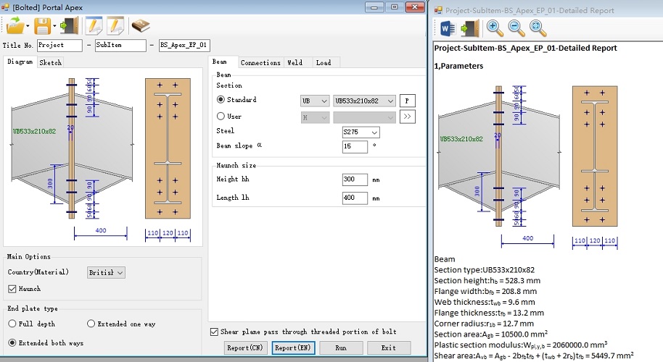Viewport: 663px width, 362px height.
Task: Click the 'Web thickness' report line
Action: point(485,302)
